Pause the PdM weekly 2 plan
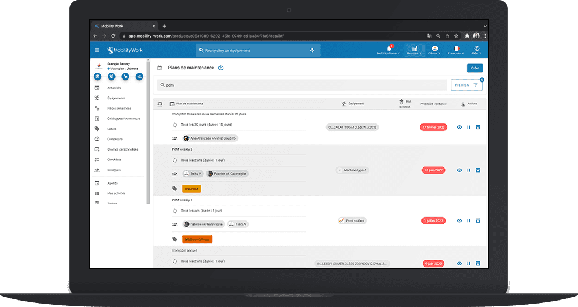This screenshot has height=307, width=578. (469, 170)
